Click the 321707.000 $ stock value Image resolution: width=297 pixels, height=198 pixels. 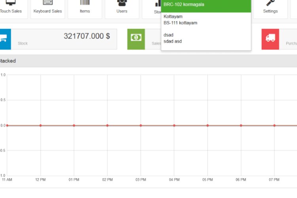[x=87, y=36]
